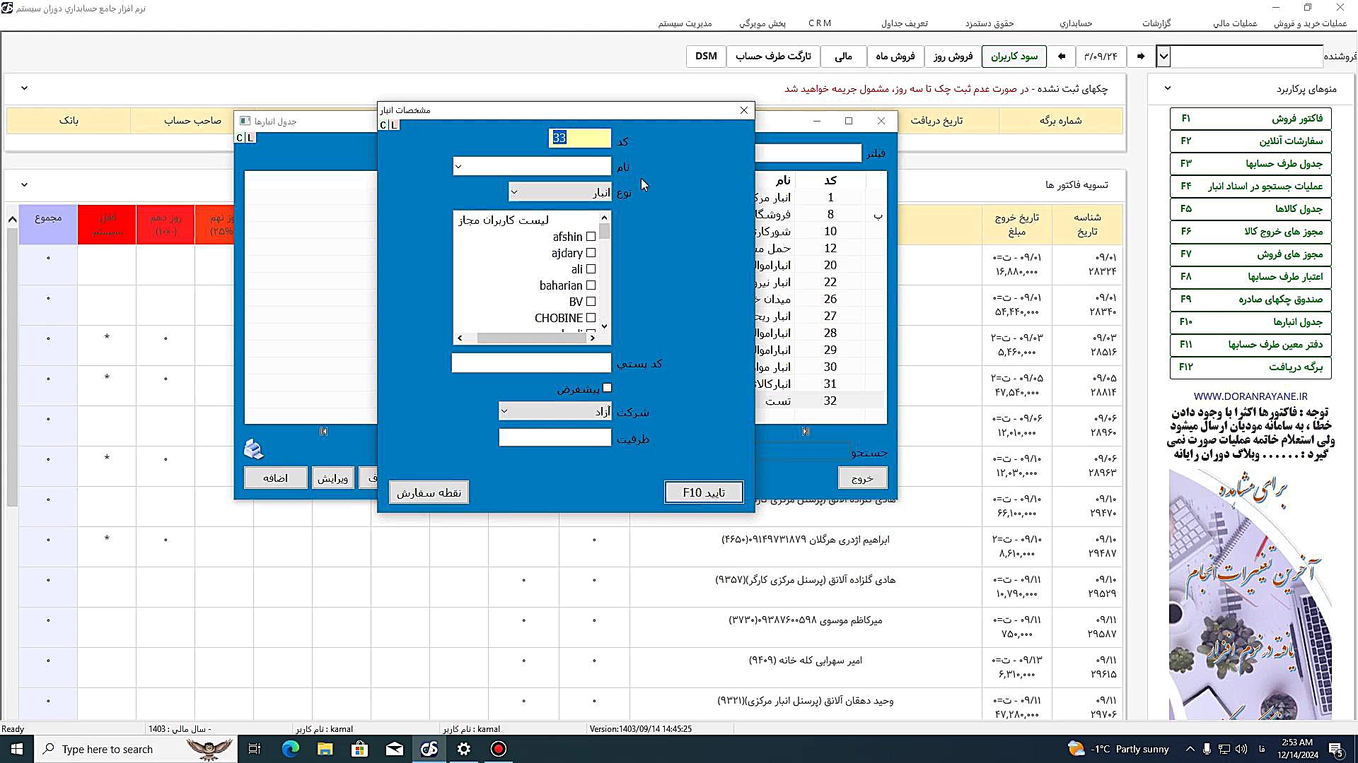The height and width of the screenshot is (763, 1358).
Task: Click the right arrow date navigation button
Action: (1140, 56)
